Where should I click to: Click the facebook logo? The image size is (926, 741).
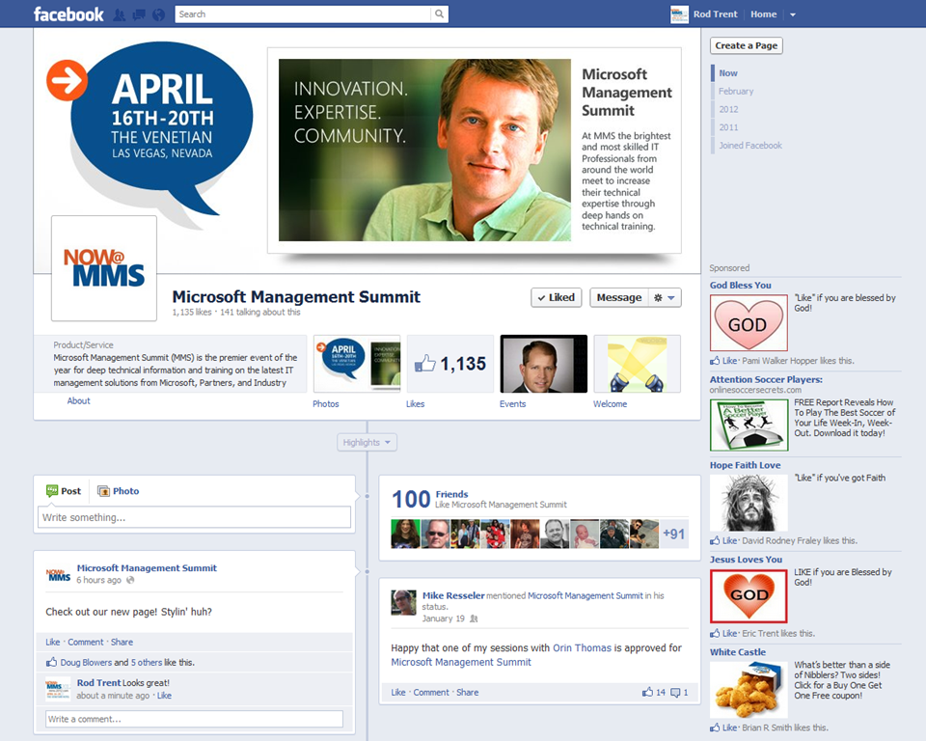(x=68, y=14)
